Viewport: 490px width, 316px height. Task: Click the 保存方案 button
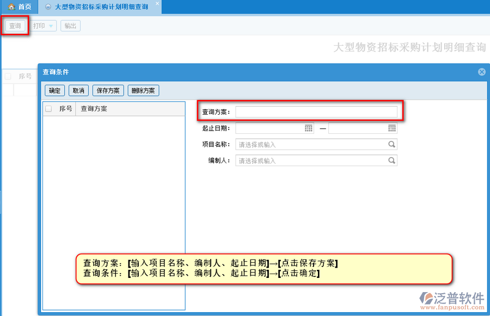[x=108, y=91]
